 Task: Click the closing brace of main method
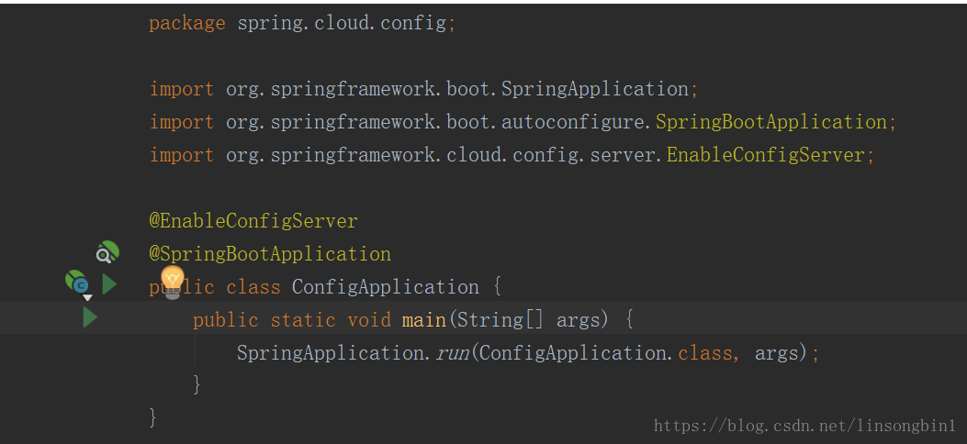click(x=197, y=385)
